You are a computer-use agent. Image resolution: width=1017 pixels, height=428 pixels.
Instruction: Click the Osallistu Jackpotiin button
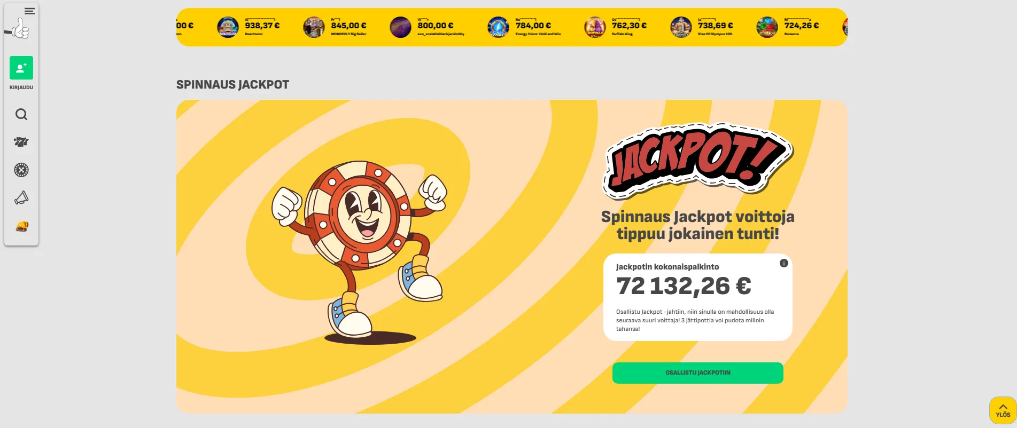pos(698,373)
